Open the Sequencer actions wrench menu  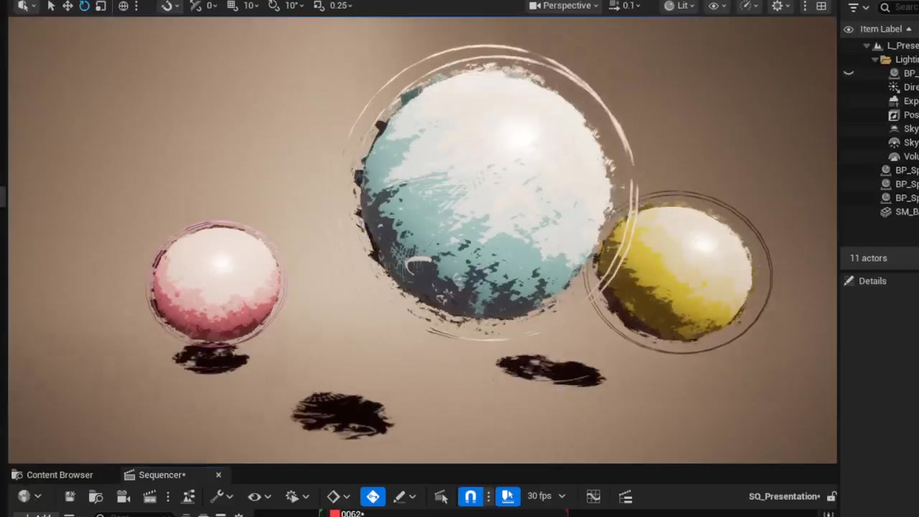(222, 496)
